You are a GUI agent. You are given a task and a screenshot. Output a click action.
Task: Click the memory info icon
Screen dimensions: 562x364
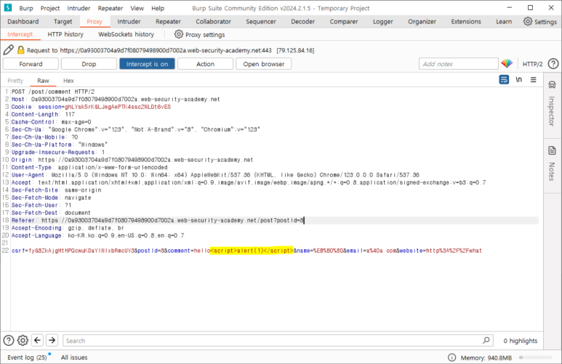click(452, 357)
